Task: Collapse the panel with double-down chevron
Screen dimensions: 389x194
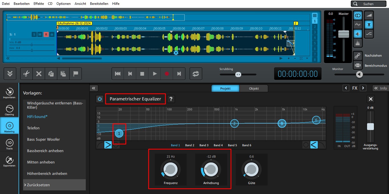Action: tap(10, 74)
